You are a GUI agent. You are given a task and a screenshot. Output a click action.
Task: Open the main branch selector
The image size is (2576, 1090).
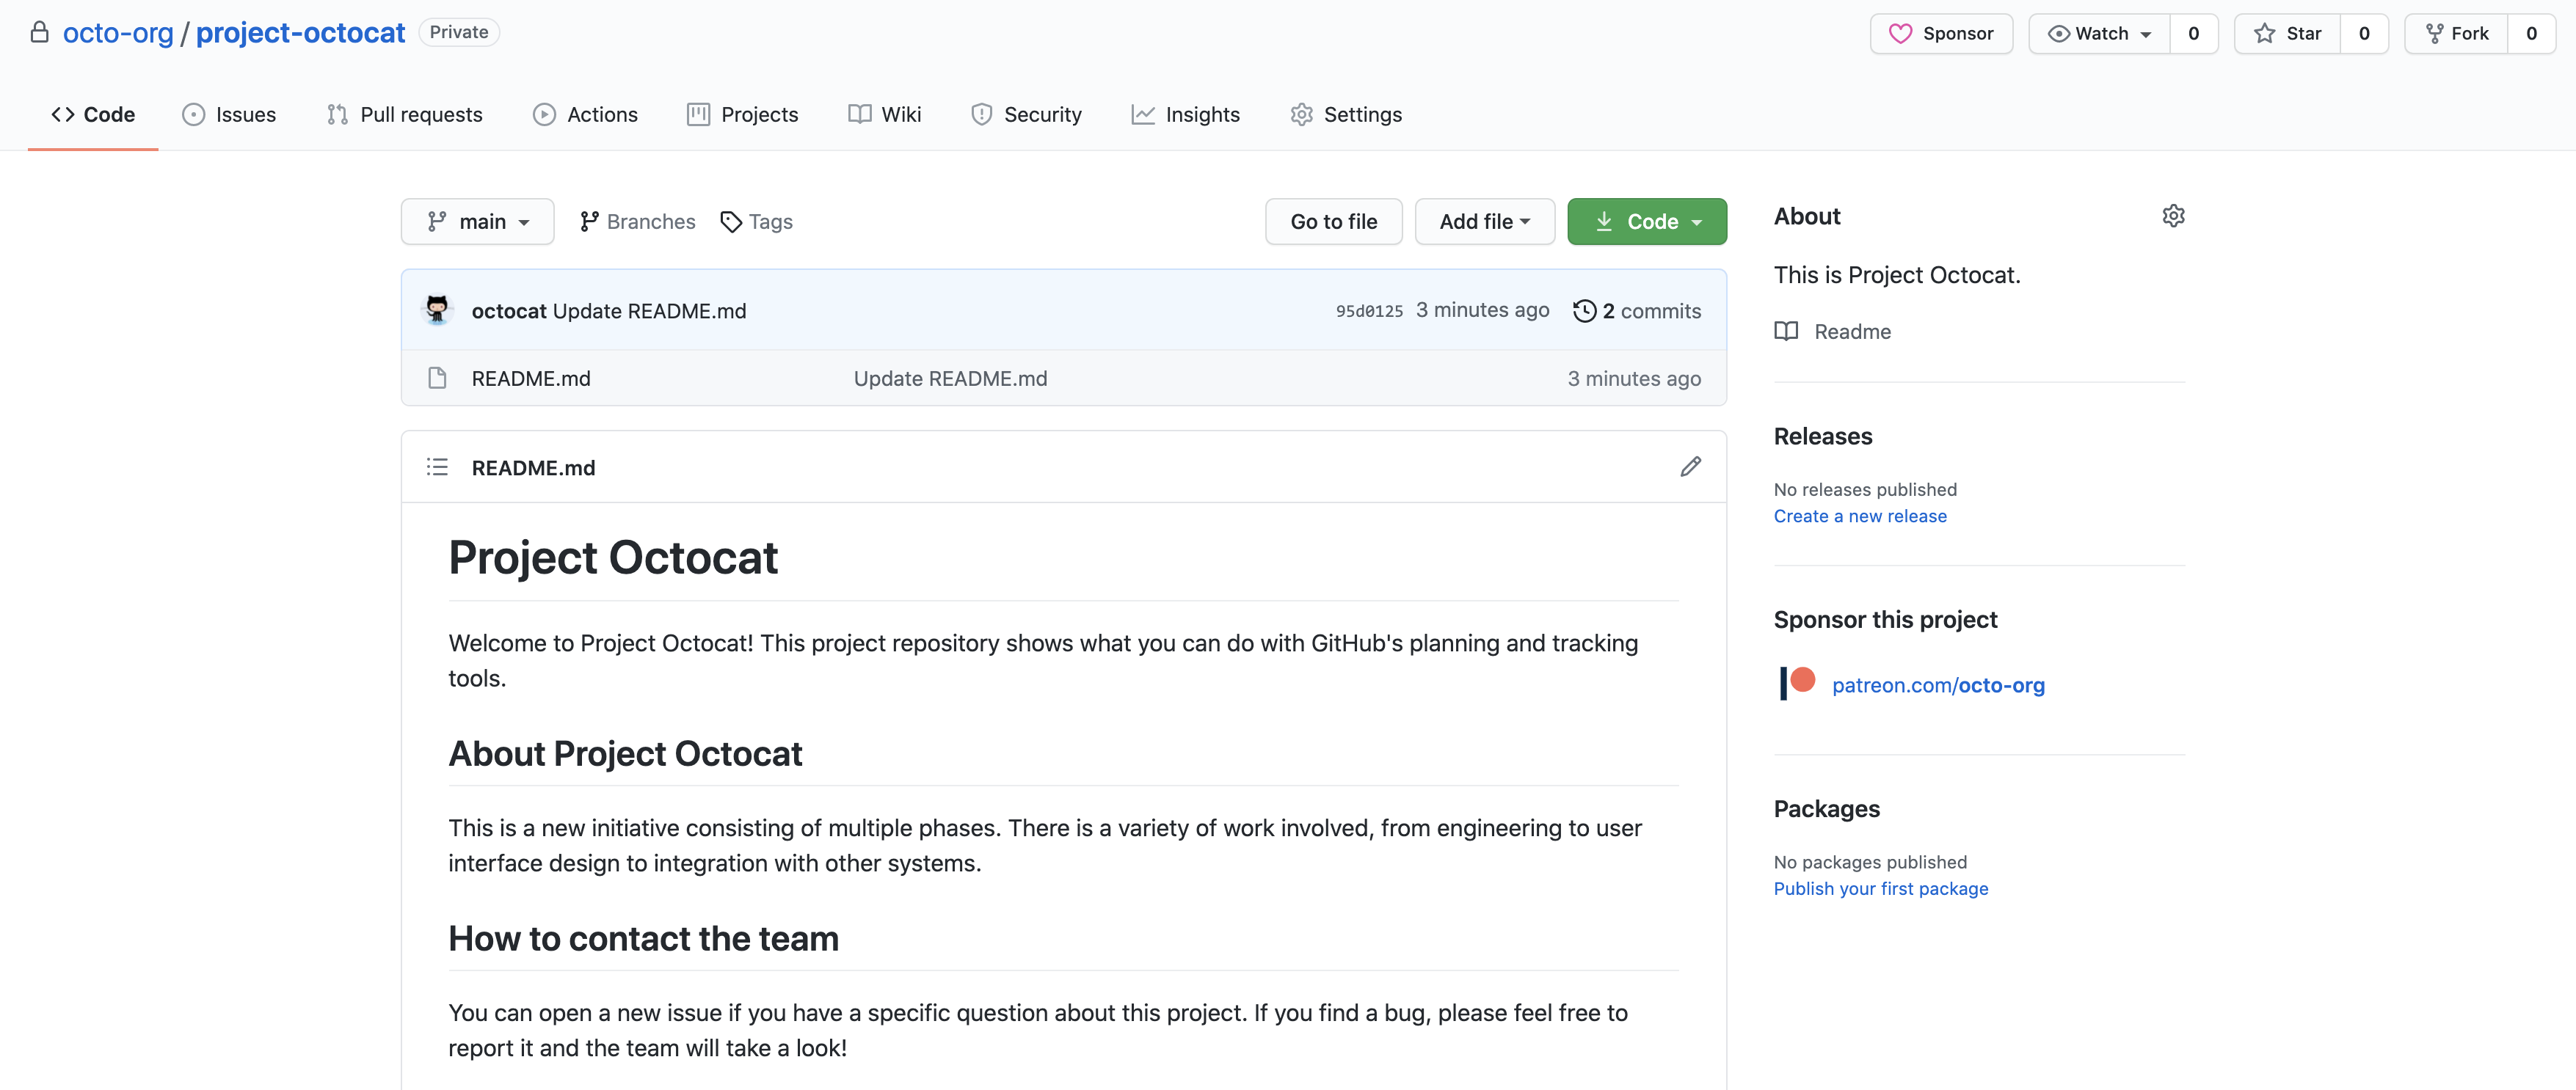click(x=477, y=221)
